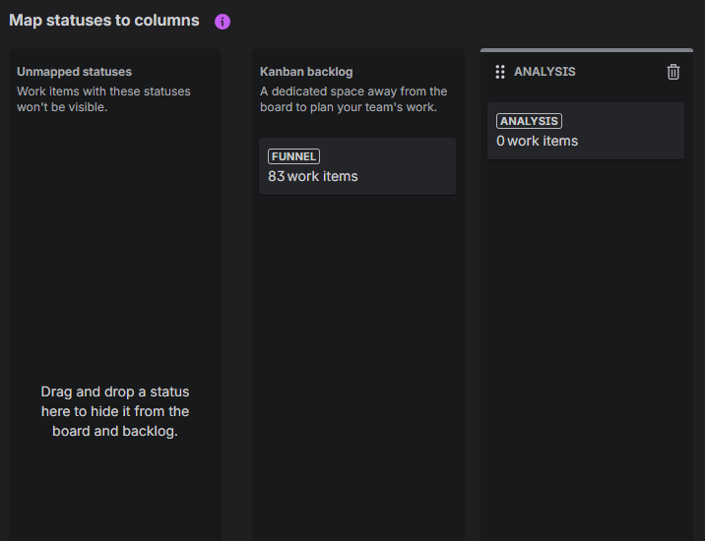The width and height of the screenshot is (705, 541).
Task: Select the ANALYSIS status card
Action: pos(586,131)
